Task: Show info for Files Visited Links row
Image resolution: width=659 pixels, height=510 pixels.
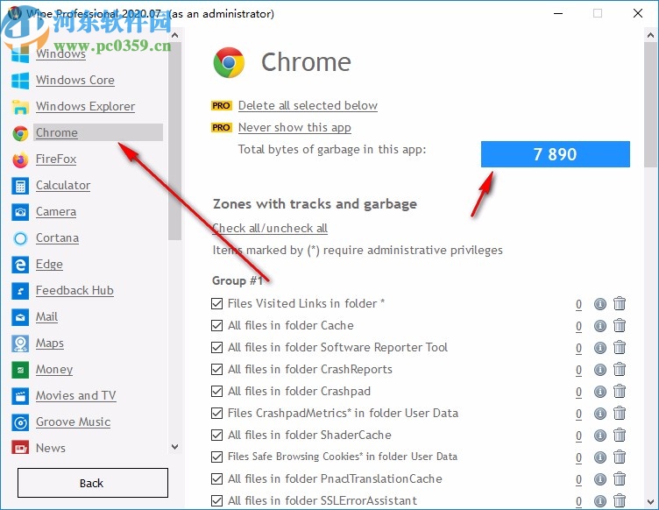Action: point(600,304)
